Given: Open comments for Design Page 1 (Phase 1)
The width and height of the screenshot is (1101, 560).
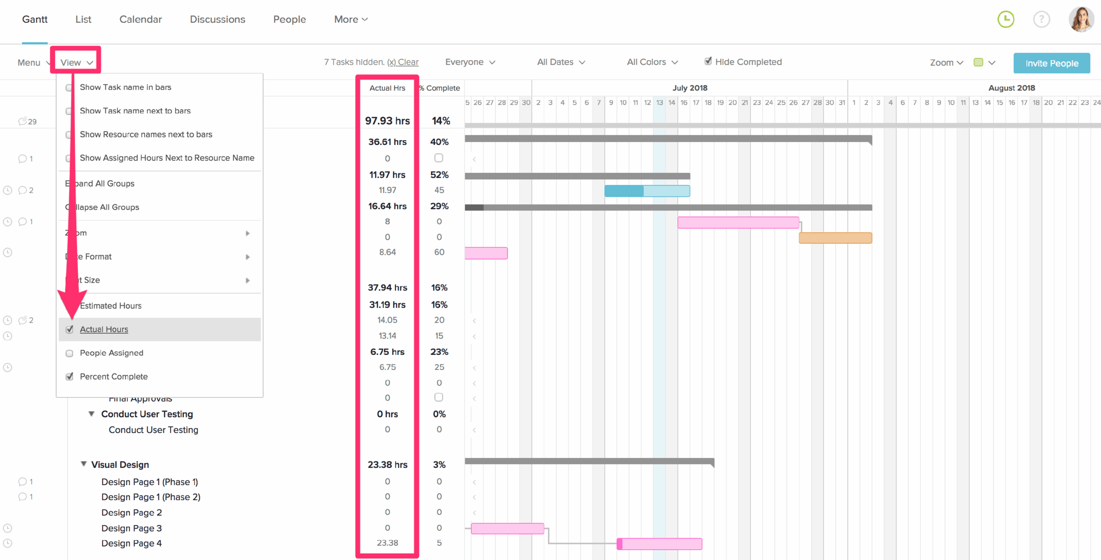Looking at the screenshot, I should point(24,481).
